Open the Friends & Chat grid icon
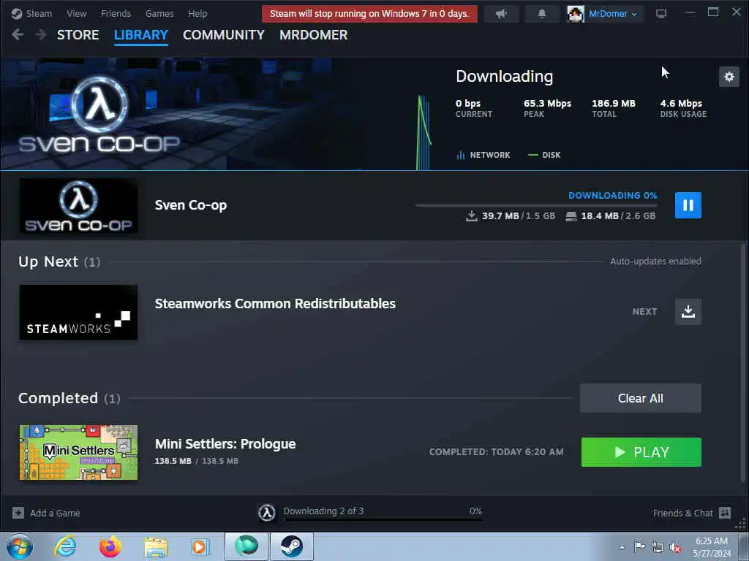The image size is (749, 561). click(725, 513)
